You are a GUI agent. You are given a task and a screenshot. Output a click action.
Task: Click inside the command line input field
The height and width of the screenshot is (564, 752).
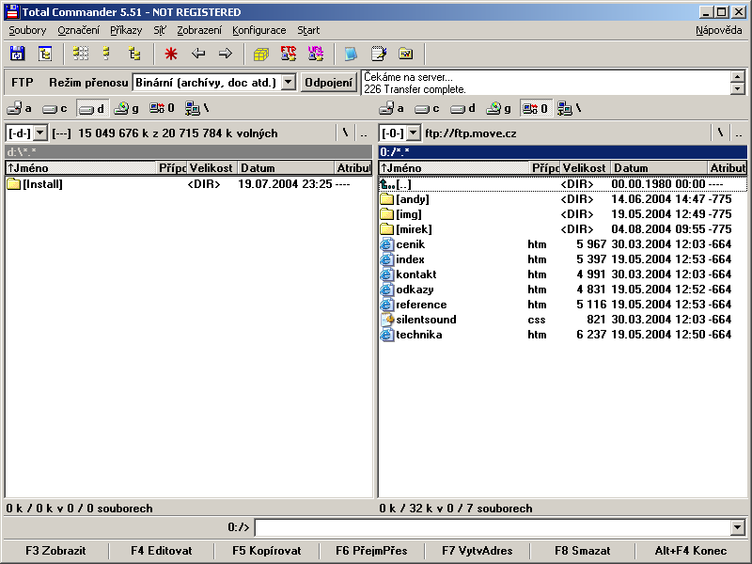click(493, 527)
